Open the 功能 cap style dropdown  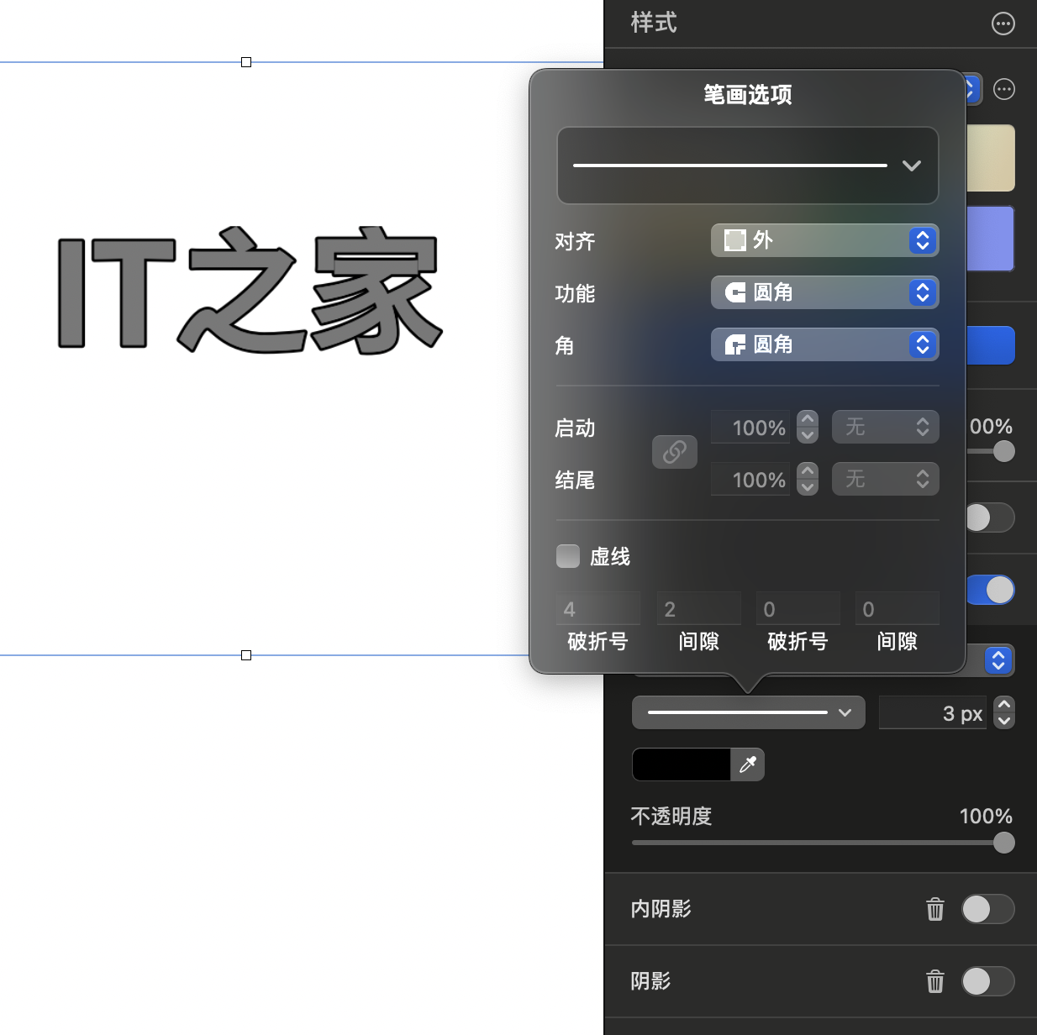(825, 292)
